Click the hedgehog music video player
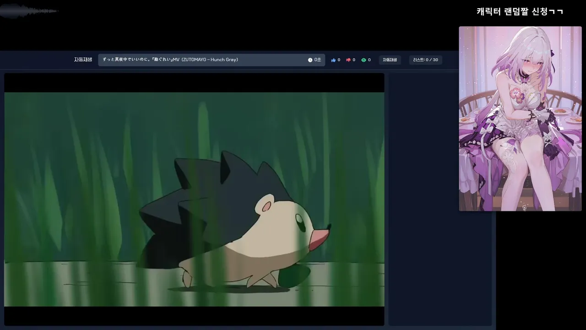The height and width of the screenshot is (330, 586). pyautogui.click(x=194, y=199)
